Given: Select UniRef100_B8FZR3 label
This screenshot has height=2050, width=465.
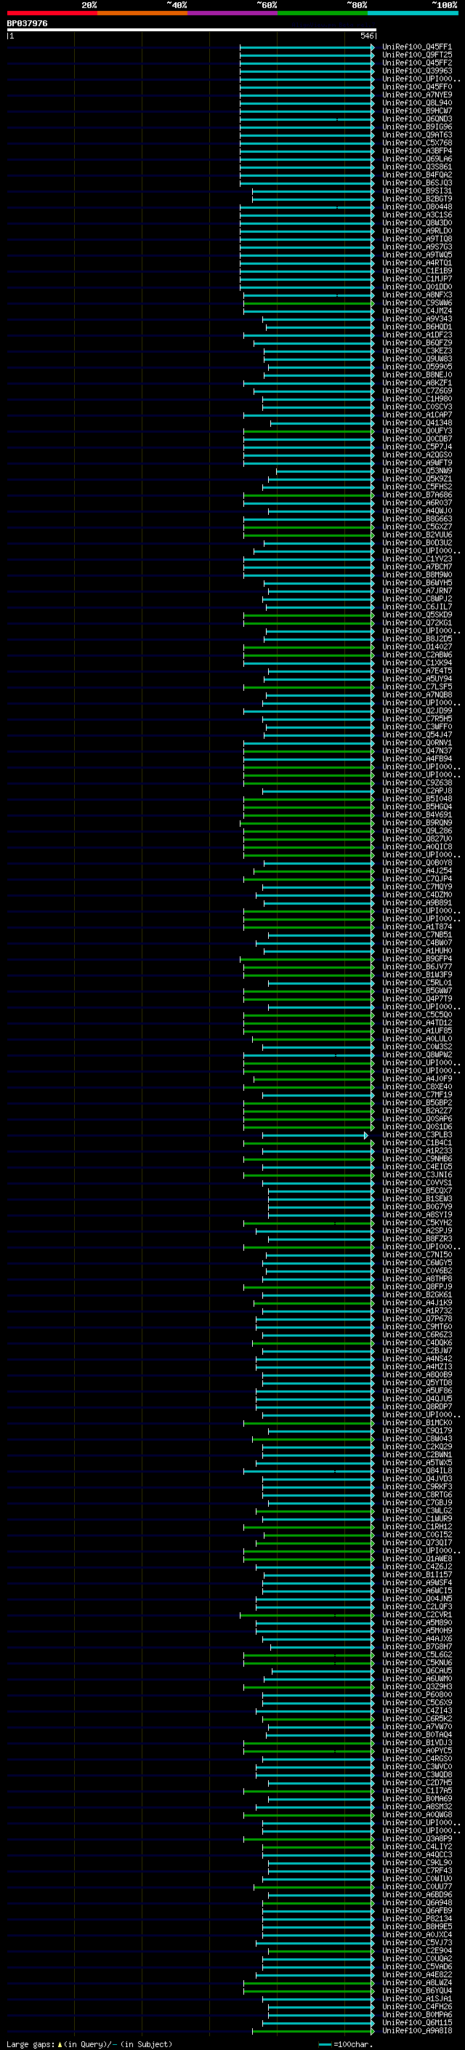Looking at the screenshot, I should tap(416, 1239).
